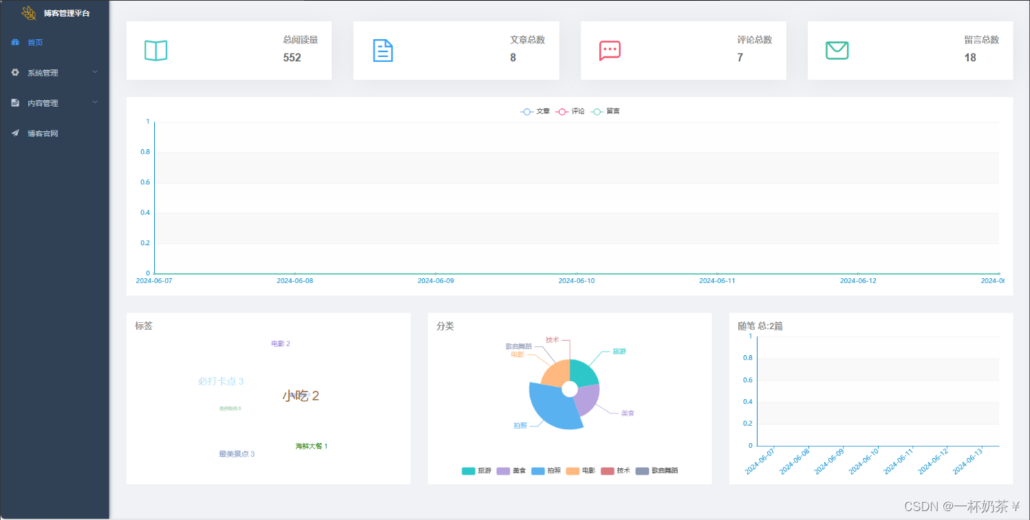Click the 文章总数 value 8
The height and width of the screenshot is (520, 1030).
click(x=513, y=58)
